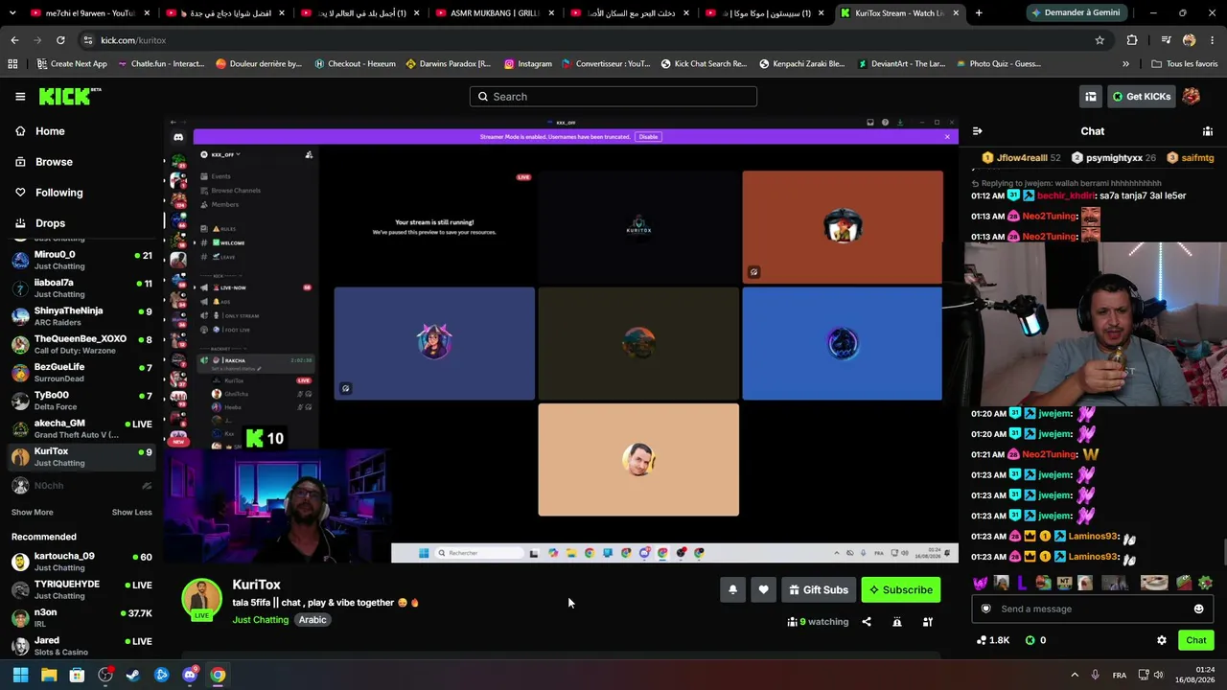Open chat settings gear
The image size is (1227, 690).
[1162, 640]
